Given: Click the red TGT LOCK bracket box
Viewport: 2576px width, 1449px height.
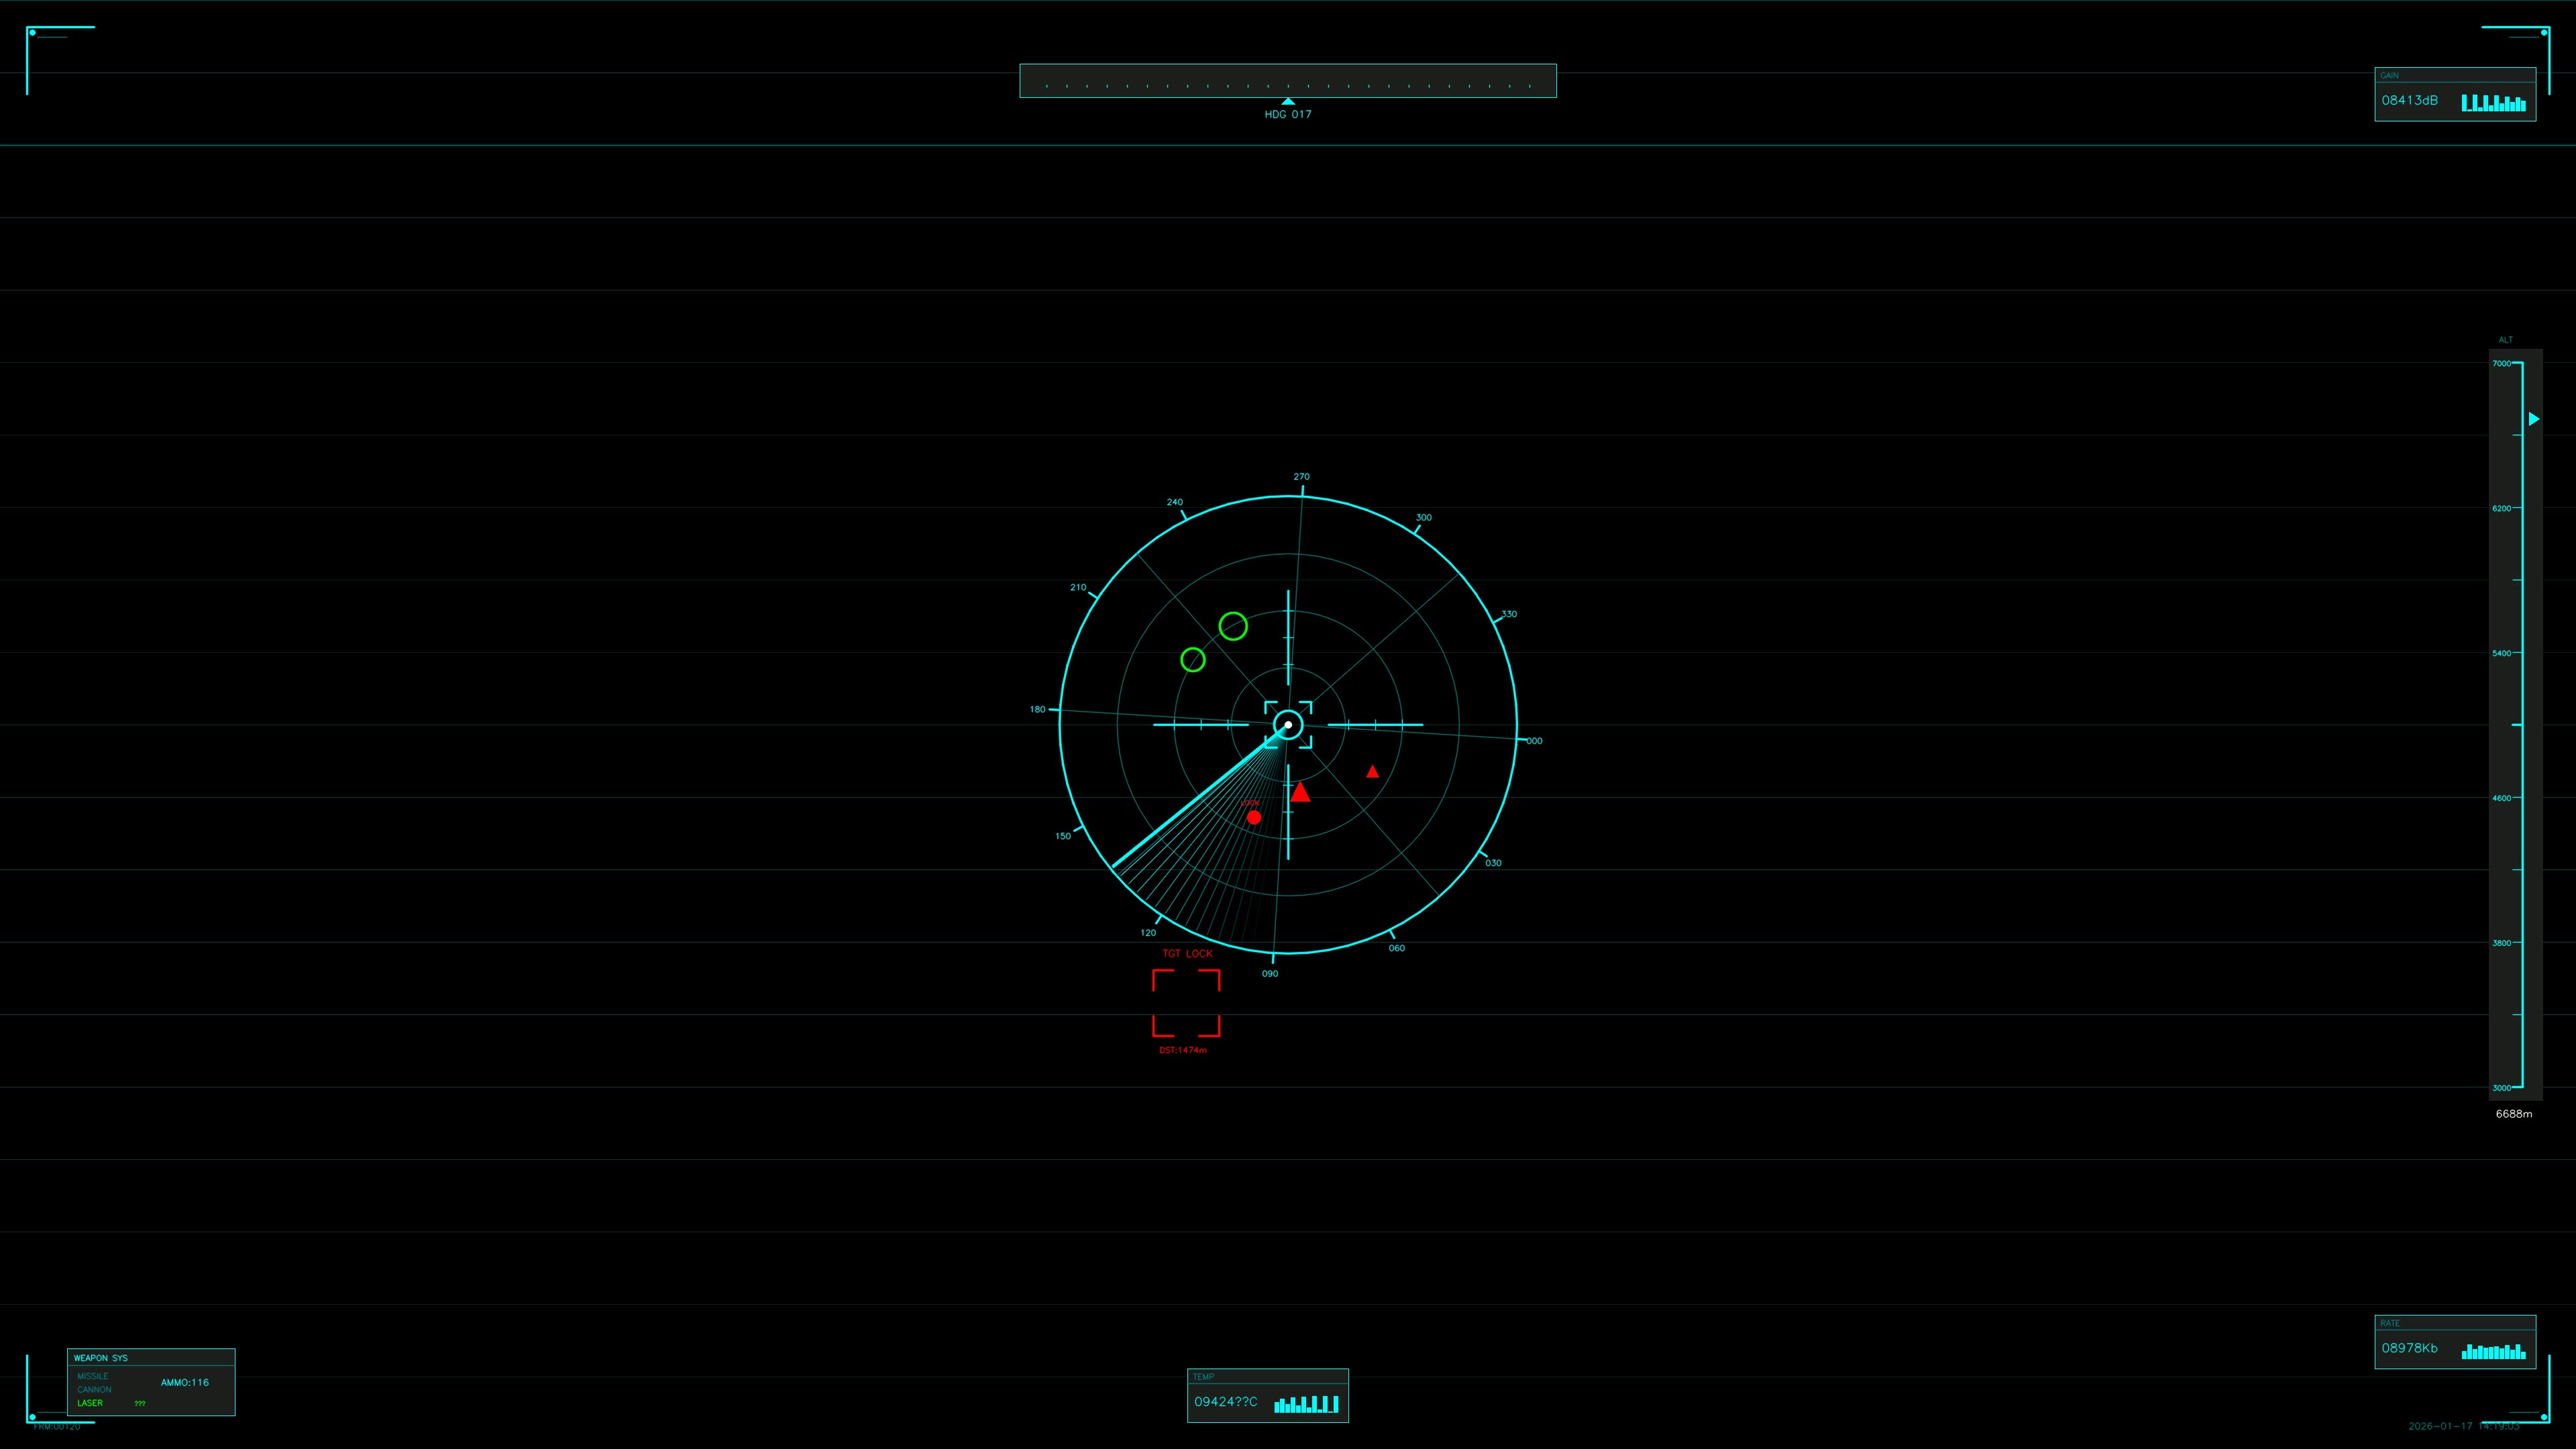Looking at the screenshot, I should click(1186, 1002).
